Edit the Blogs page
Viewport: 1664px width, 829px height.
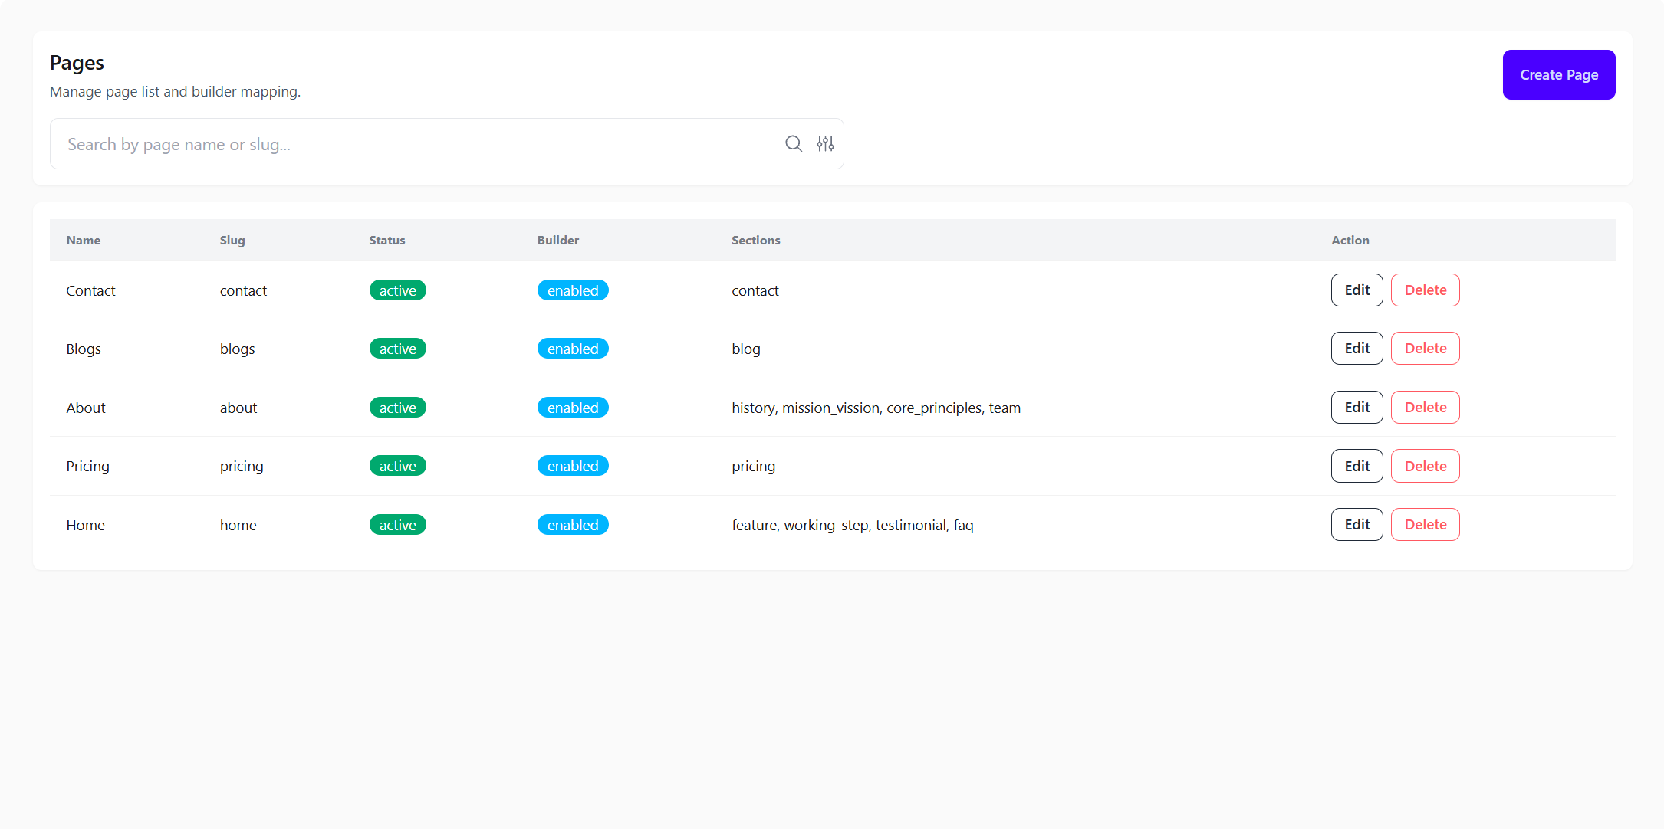(1357, 349)
